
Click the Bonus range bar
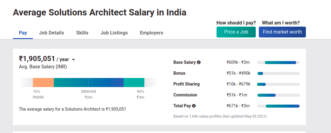260,73
